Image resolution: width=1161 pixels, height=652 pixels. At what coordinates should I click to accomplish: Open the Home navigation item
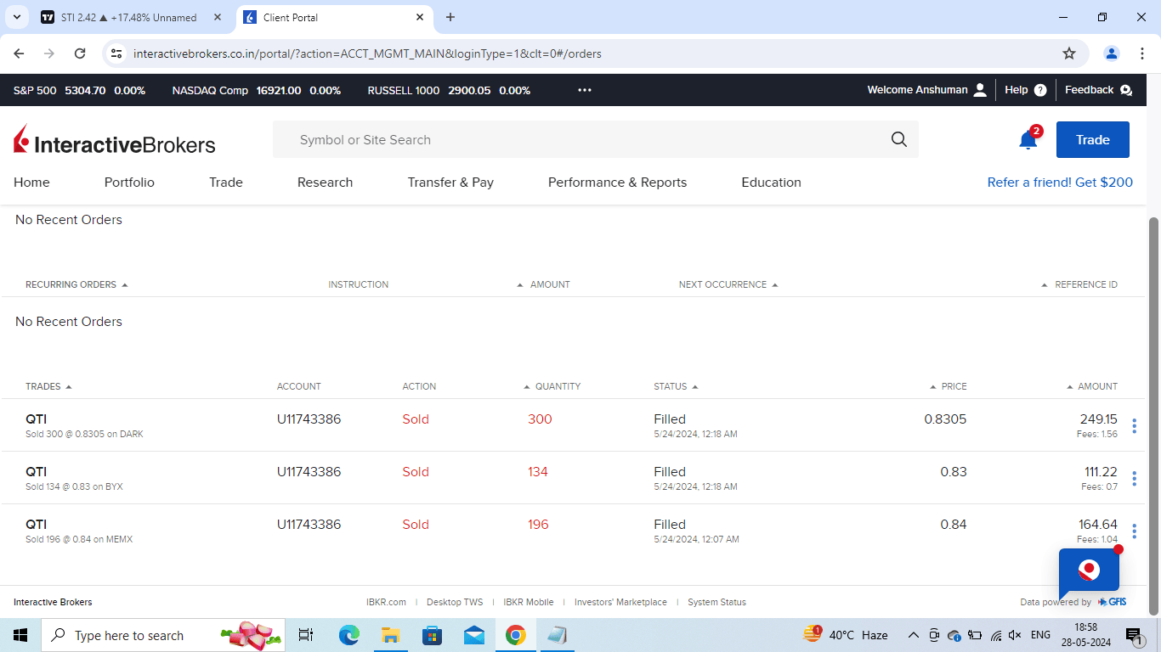tap(31, 183)
